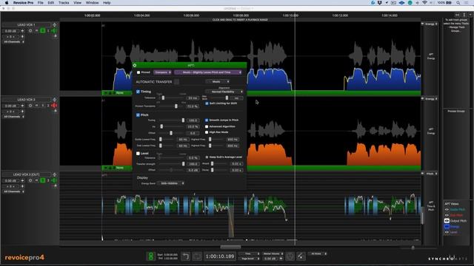Open the Wi-Fi status menu

pos(424,3)
